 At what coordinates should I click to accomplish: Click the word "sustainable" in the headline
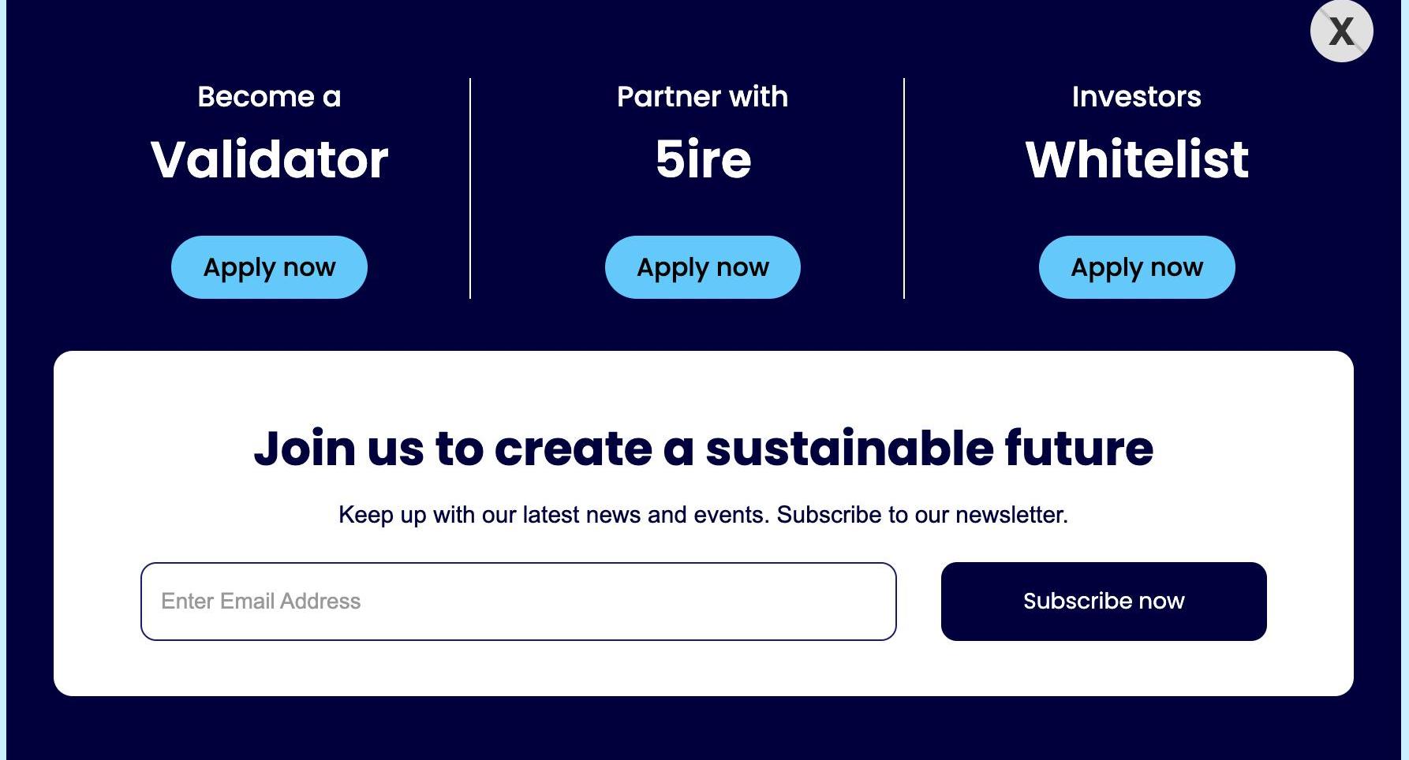coord(849,448)
